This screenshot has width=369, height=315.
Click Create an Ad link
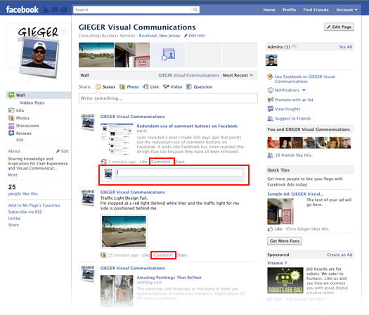click(339, 255)
